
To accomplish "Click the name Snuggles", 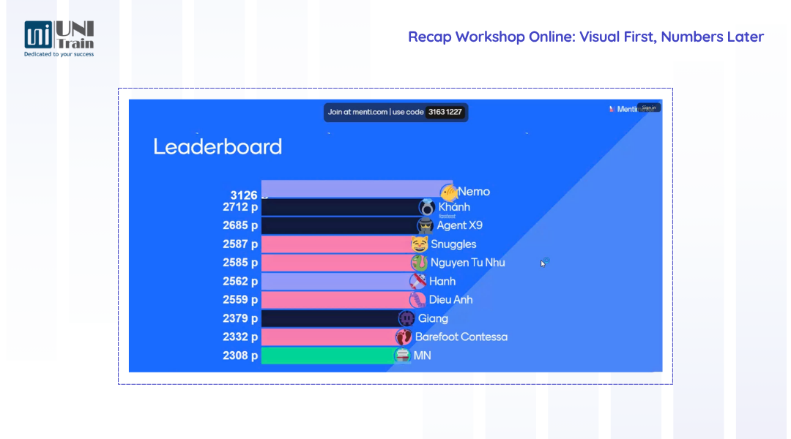I will tap(453, 244).
